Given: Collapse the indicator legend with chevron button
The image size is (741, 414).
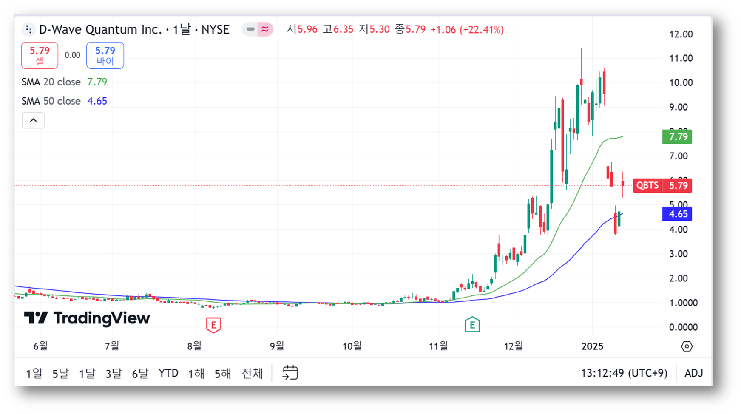Looking at the screenshot, I should pyautogui.click(x=33, y=120).
